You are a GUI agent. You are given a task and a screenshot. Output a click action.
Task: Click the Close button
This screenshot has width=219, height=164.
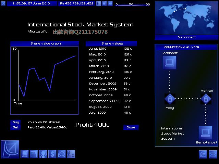(131, 127)
